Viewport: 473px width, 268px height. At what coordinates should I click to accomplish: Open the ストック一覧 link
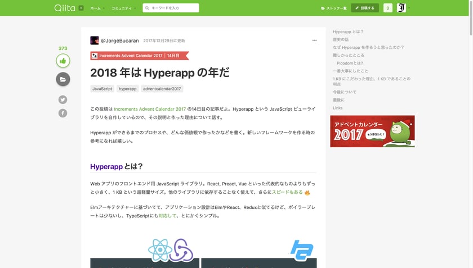point(333,8)
